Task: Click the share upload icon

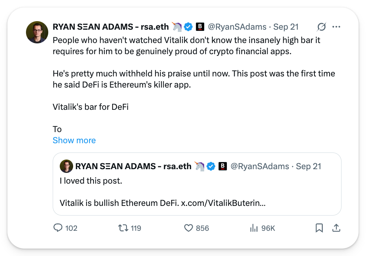Action: tap(336, 228)
